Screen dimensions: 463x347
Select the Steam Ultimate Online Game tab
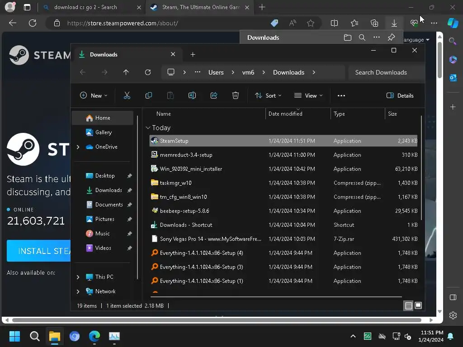[x=199, y=7]
